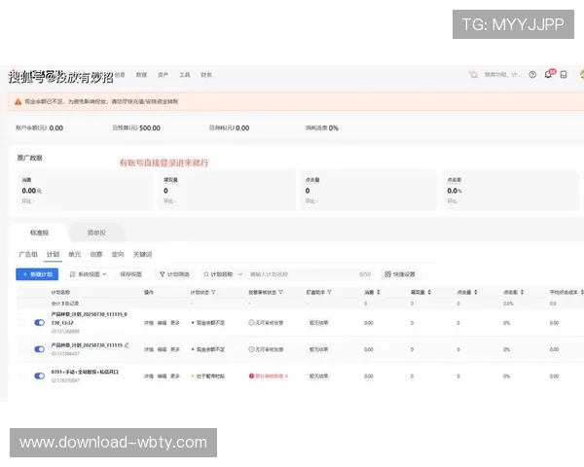Click the 消费 0.00 元 stat card
584x467 pixels.
point(85,191)
